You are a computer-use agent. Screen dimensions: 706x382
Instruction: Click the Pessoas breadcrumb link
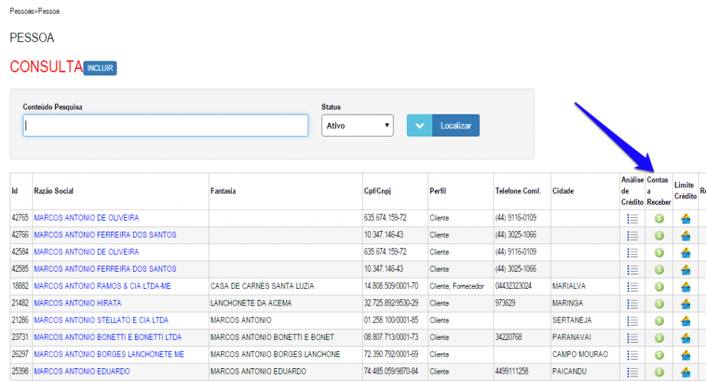21,12
